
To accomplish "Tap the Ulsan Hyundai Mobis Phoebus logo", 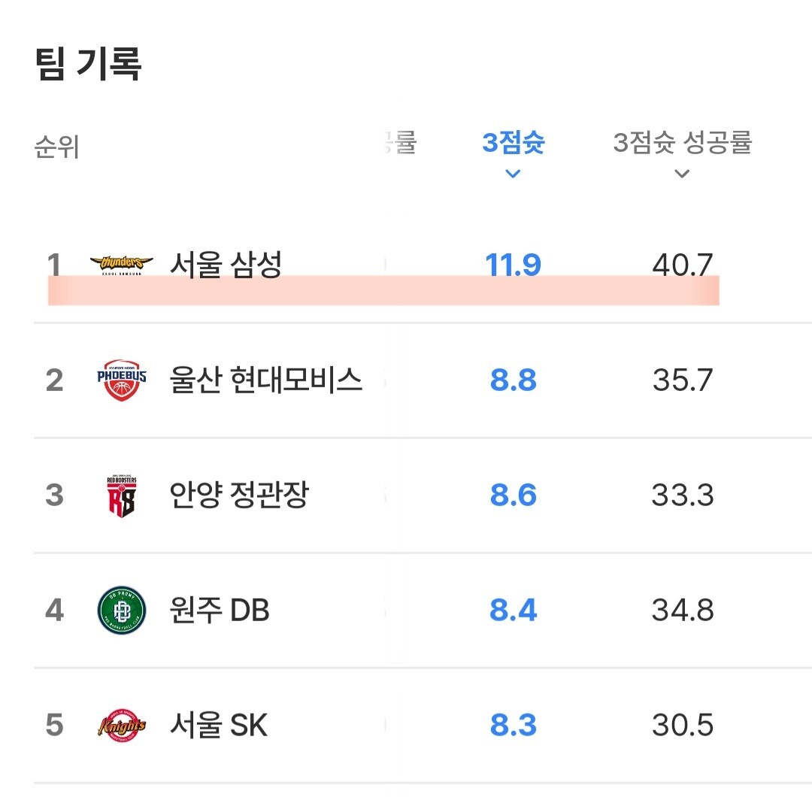I will click(122, 380).
